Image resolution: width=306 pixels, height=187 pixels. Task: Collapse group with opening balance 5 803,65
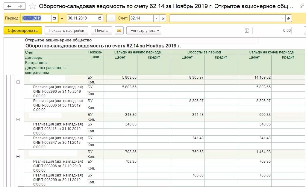click(x=18, y=82)
